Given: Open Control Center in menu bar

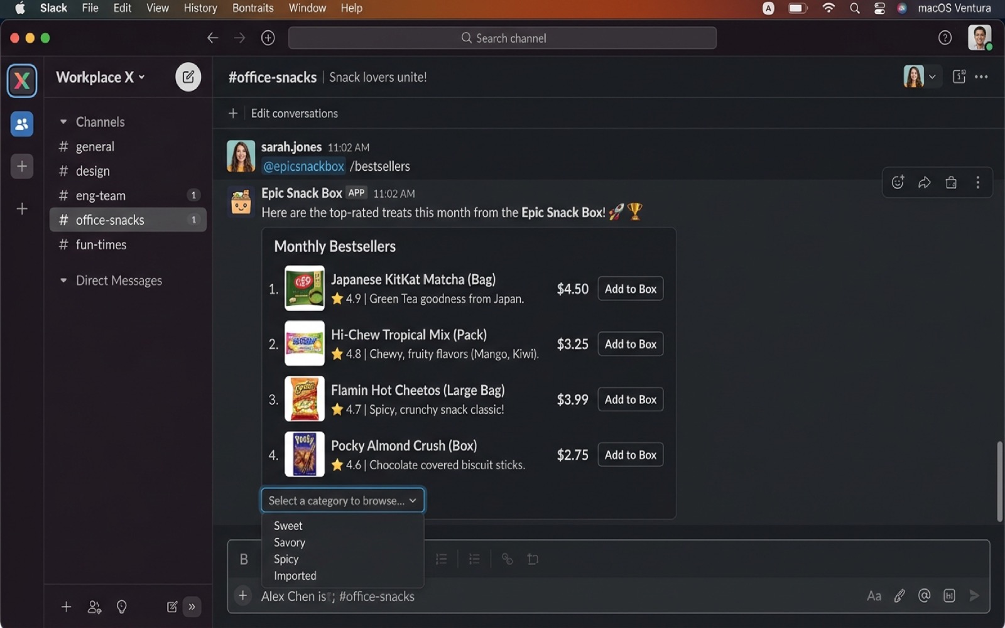Looking at the screenshot, I should coord(879,8).
